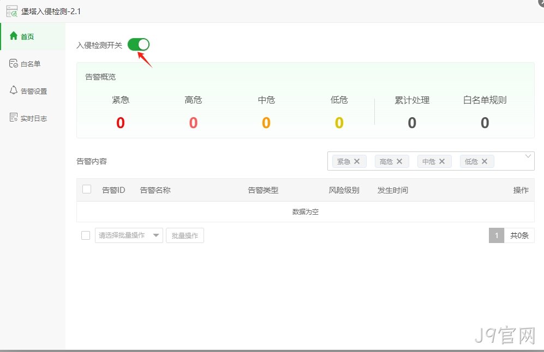Go to the 告警设置 tab
Screen dimensions: 544x352
pyautogui.click(x=33, y=91)
